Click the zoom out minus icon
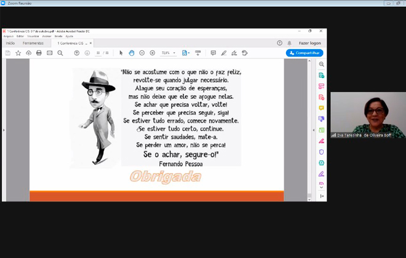Image resolution: width=406 pixels, height=258 pixels. tap(142, 53)
